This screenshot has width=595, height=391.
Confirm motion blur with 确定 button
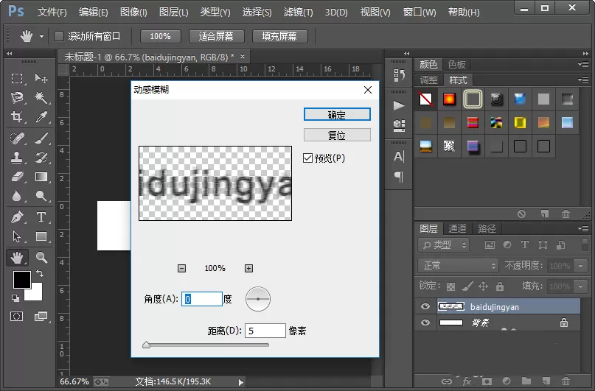(337, 114)
